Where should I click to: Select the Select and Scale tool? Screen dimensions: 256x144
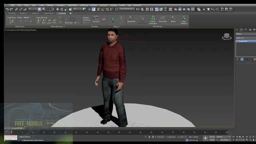coord(66,9)
